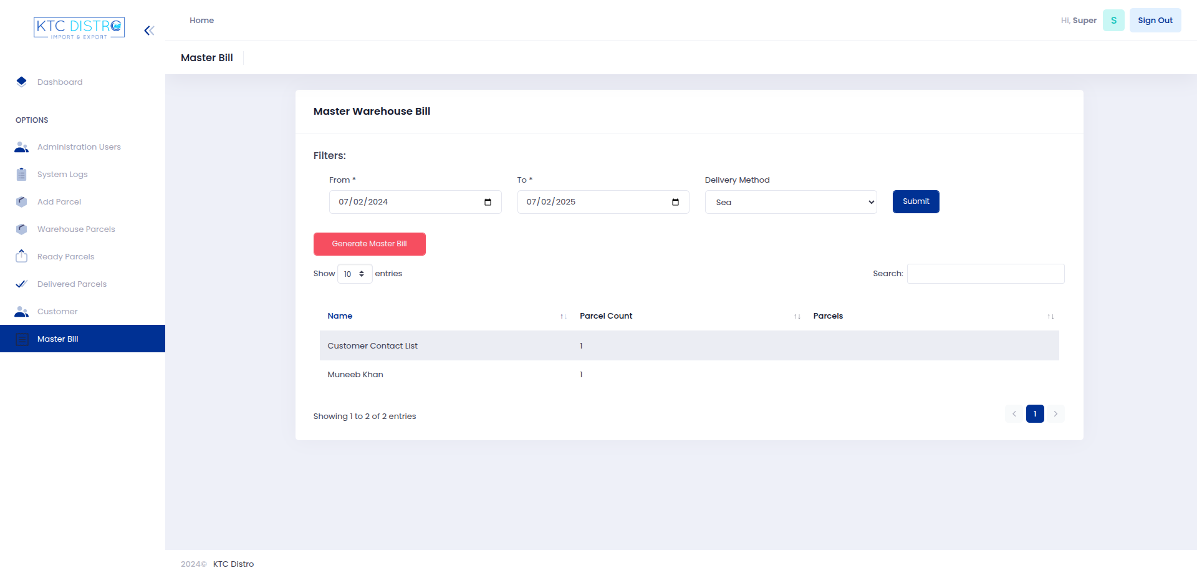Image resolution: width=1197 pixels, height=578 pixels.
Task: Click the Administration Users people icon
Action: pos(21,147)
